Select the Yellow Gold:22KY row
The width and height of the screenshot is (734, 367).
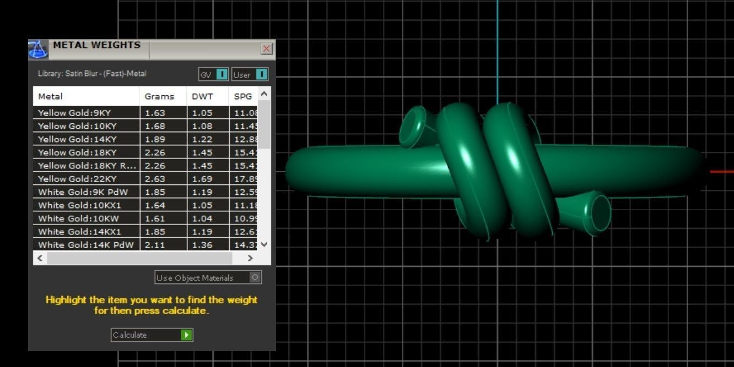pos(145,179)
